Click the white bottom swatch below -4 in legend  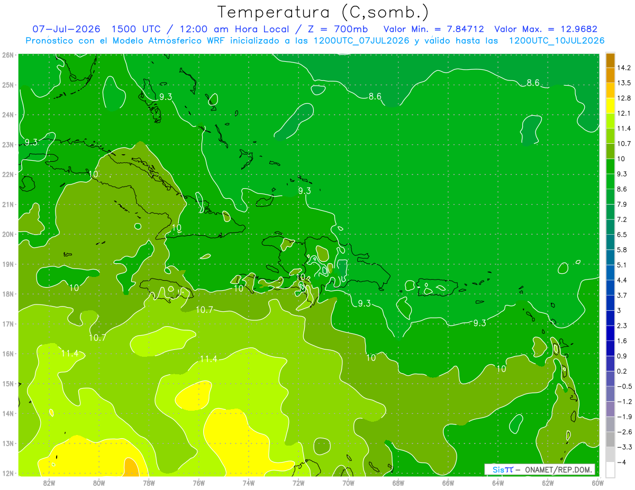610,470
